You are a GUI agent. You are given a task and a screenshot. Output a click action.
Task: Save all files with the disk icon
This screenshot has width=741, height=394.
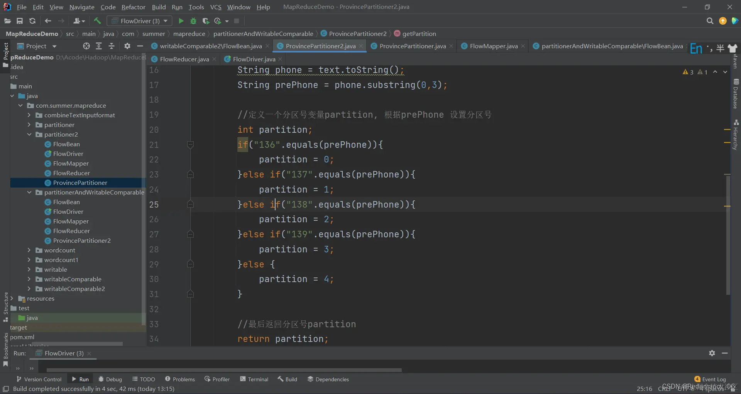point(20,21)
